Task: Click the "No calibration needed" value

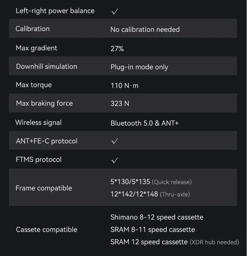Action: (x=145, y=30)
